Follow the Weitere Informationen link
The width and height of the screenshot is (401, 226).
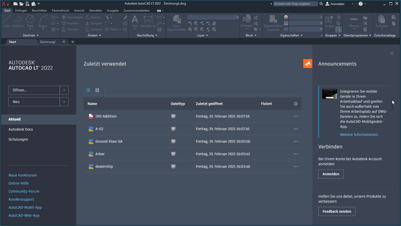(359, 134)
